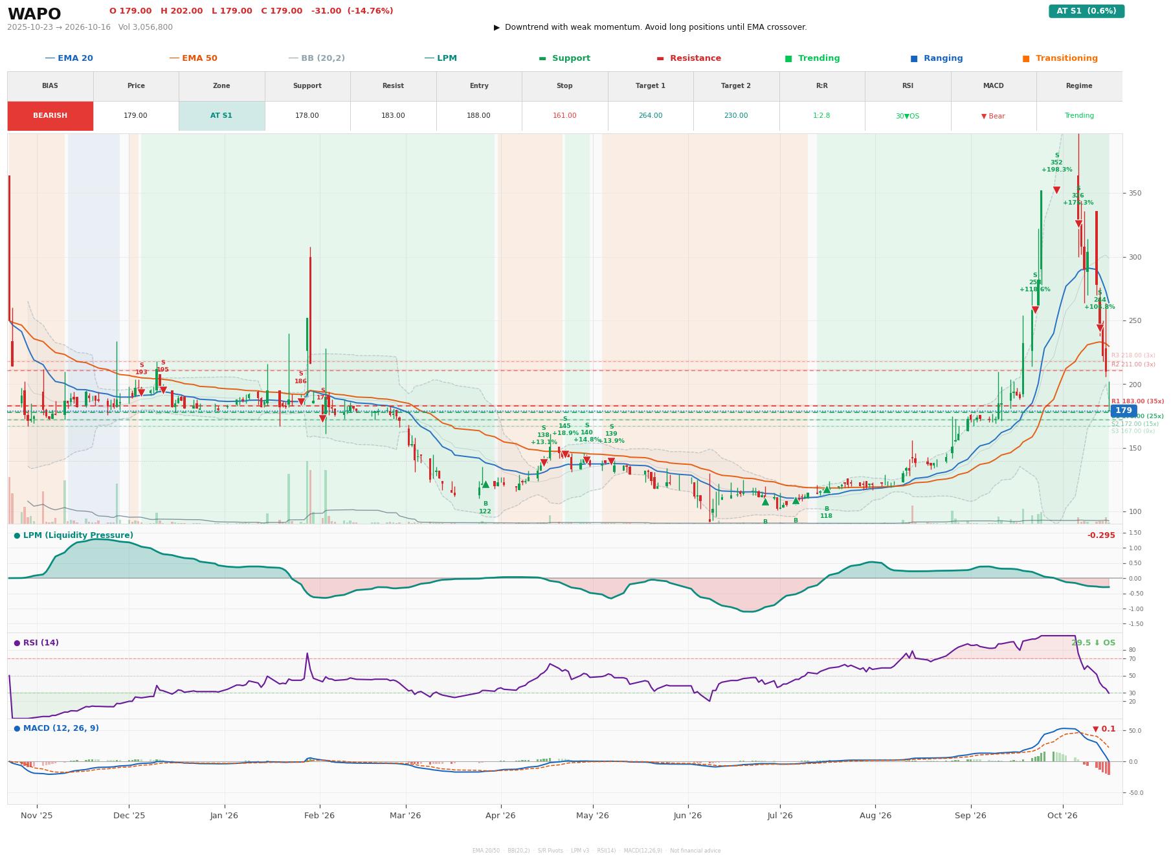Click the sell marker 139 +13.9%
The width and height of the screenshot is (1171, 861).
tap(611, 462)
